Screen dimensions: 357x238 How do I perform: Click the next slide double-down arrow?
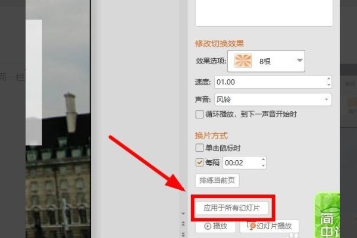tap(183, 234)
